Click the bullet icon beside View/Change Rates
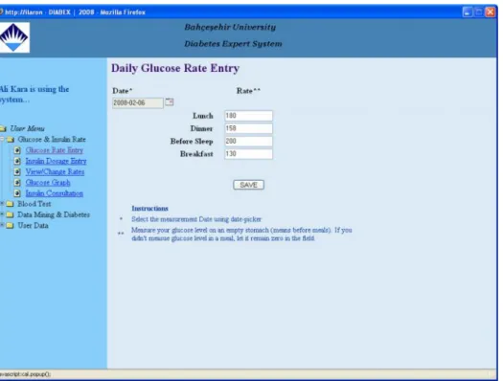 tap(17, 171)
